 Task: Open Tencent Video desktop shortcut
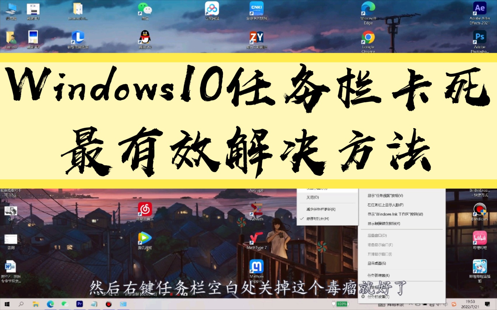tap(145, 241)
